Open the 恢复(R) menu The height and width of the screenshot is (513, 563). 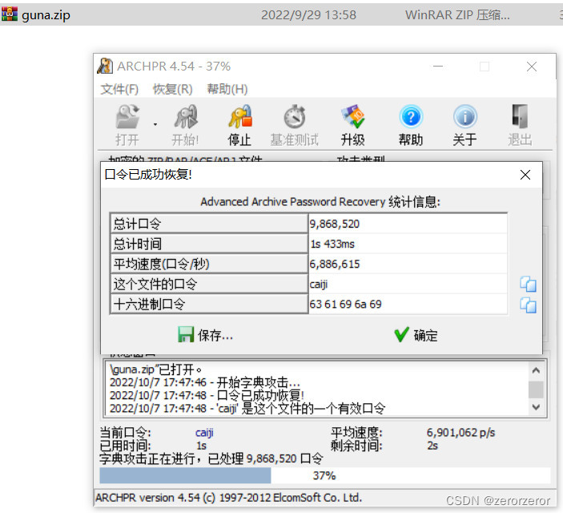point(173,89)
